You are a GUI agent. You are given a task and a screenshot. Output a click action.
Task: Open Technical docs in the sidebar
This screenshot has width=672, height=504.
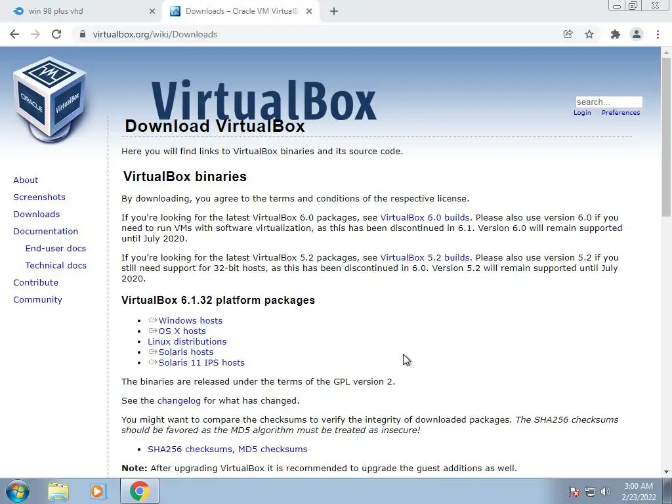(x=56, y=266)
